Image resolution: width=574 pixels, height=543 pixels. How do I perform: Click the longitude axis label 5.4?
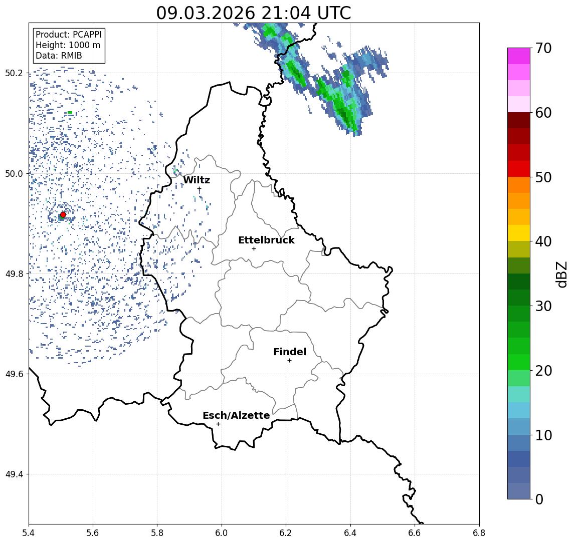(x=29, y=533)
